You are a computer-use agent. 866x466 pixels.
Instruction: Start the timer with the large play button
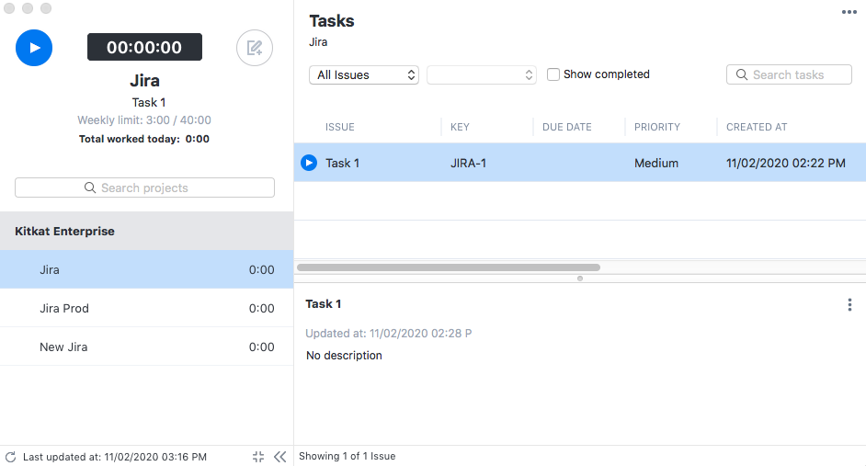pyautogui.click(x=34, y=48)
